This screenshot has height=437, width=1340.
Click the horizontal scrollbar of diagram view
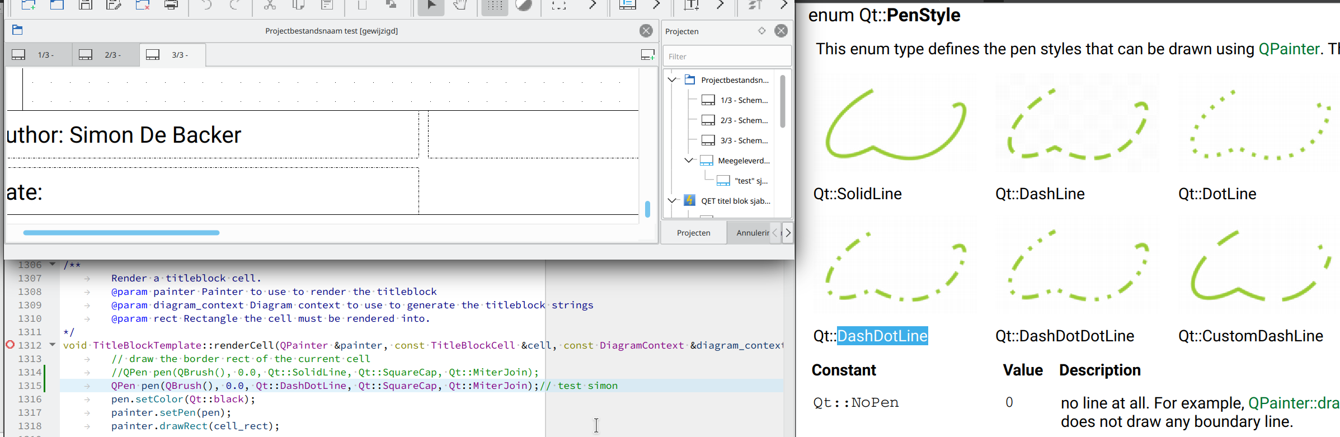121,233
